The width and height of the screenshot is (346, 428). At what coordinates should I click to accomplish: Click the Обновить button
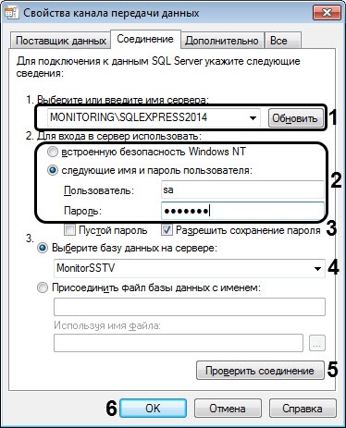tap(295, 118)
